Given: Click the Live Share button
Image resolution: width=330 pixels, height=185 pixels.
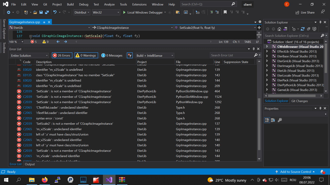Looking at the screenshot, I should point(305,12).
